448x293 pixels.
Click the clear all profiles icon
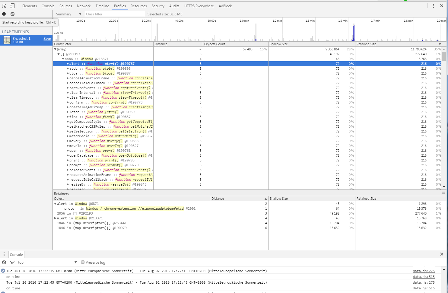coord(12,14)
